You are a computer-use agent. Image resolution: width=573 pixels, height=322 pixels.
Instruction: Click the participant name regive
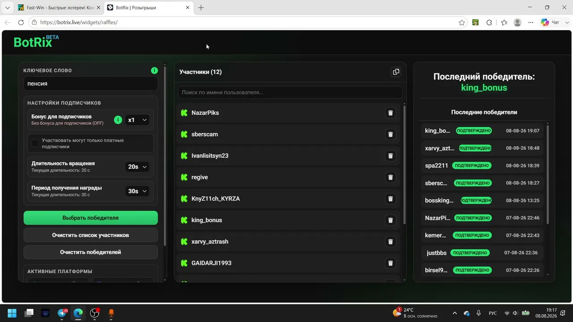pos(200,177)
